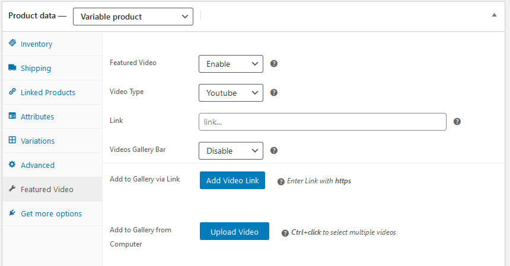Click the Featured Video wrench icon
The width and height of the screenshot is (510, 266).
click(x=12, y=189)
